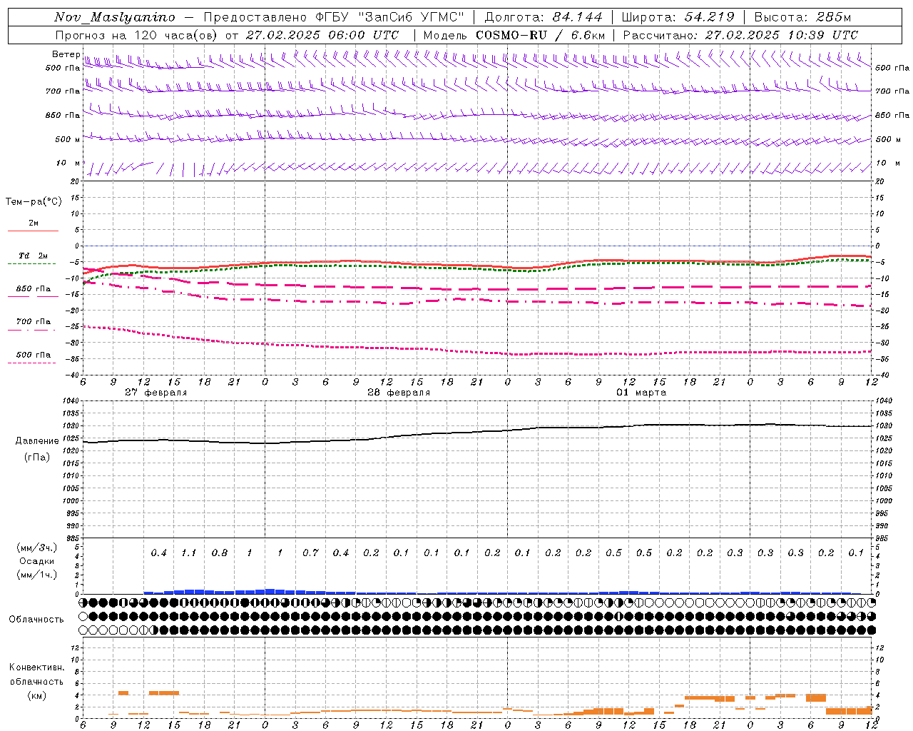The height and width of the screenshot is (731, 913).
Task: Click the 'Облачность' cloud cover label
Action: tap(36, 620)
